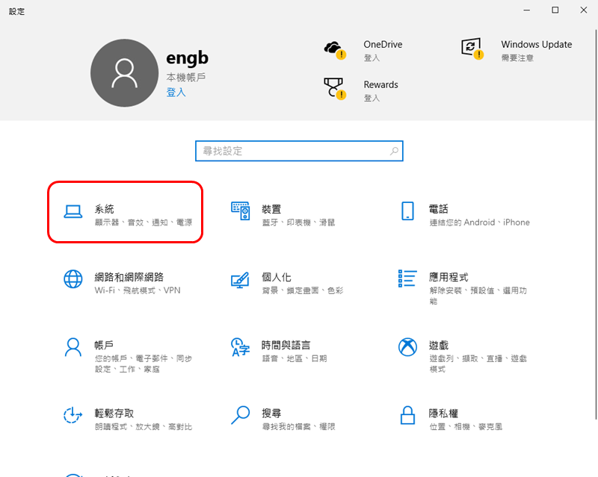Select the 帳戶 title
The height and width of the screenshot is (477, 598).
[104, 345]
